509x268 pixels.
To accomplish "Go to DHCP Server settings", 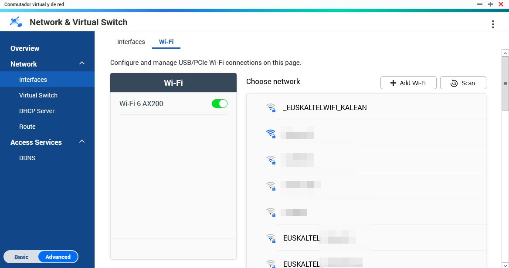I will [x=37, y=111].
